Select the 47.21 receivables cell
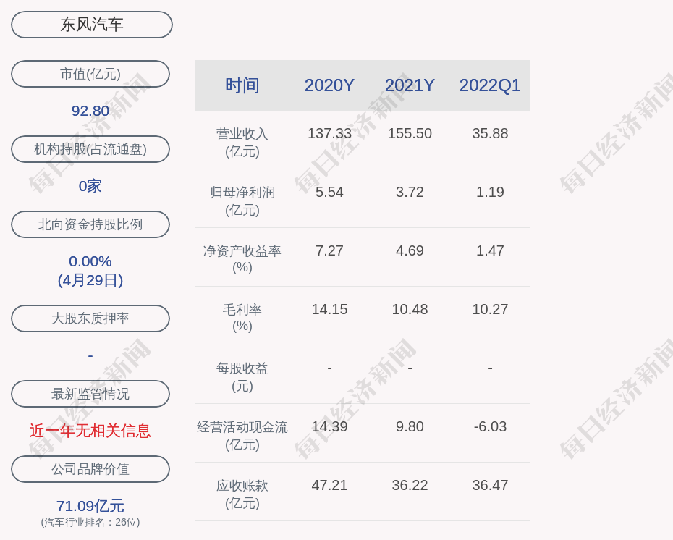This screenshot has width=673, height=540. [x=330, y=485]
